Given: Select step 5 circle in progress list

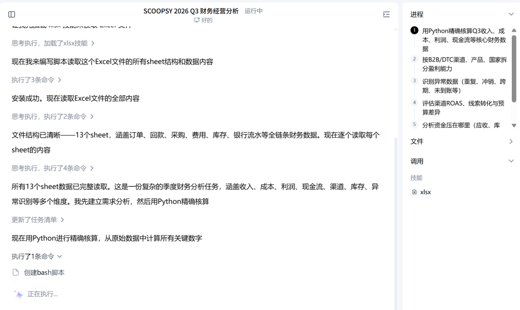Looking at the screenshot, I should pyautogui.click(x=414, y=124).
